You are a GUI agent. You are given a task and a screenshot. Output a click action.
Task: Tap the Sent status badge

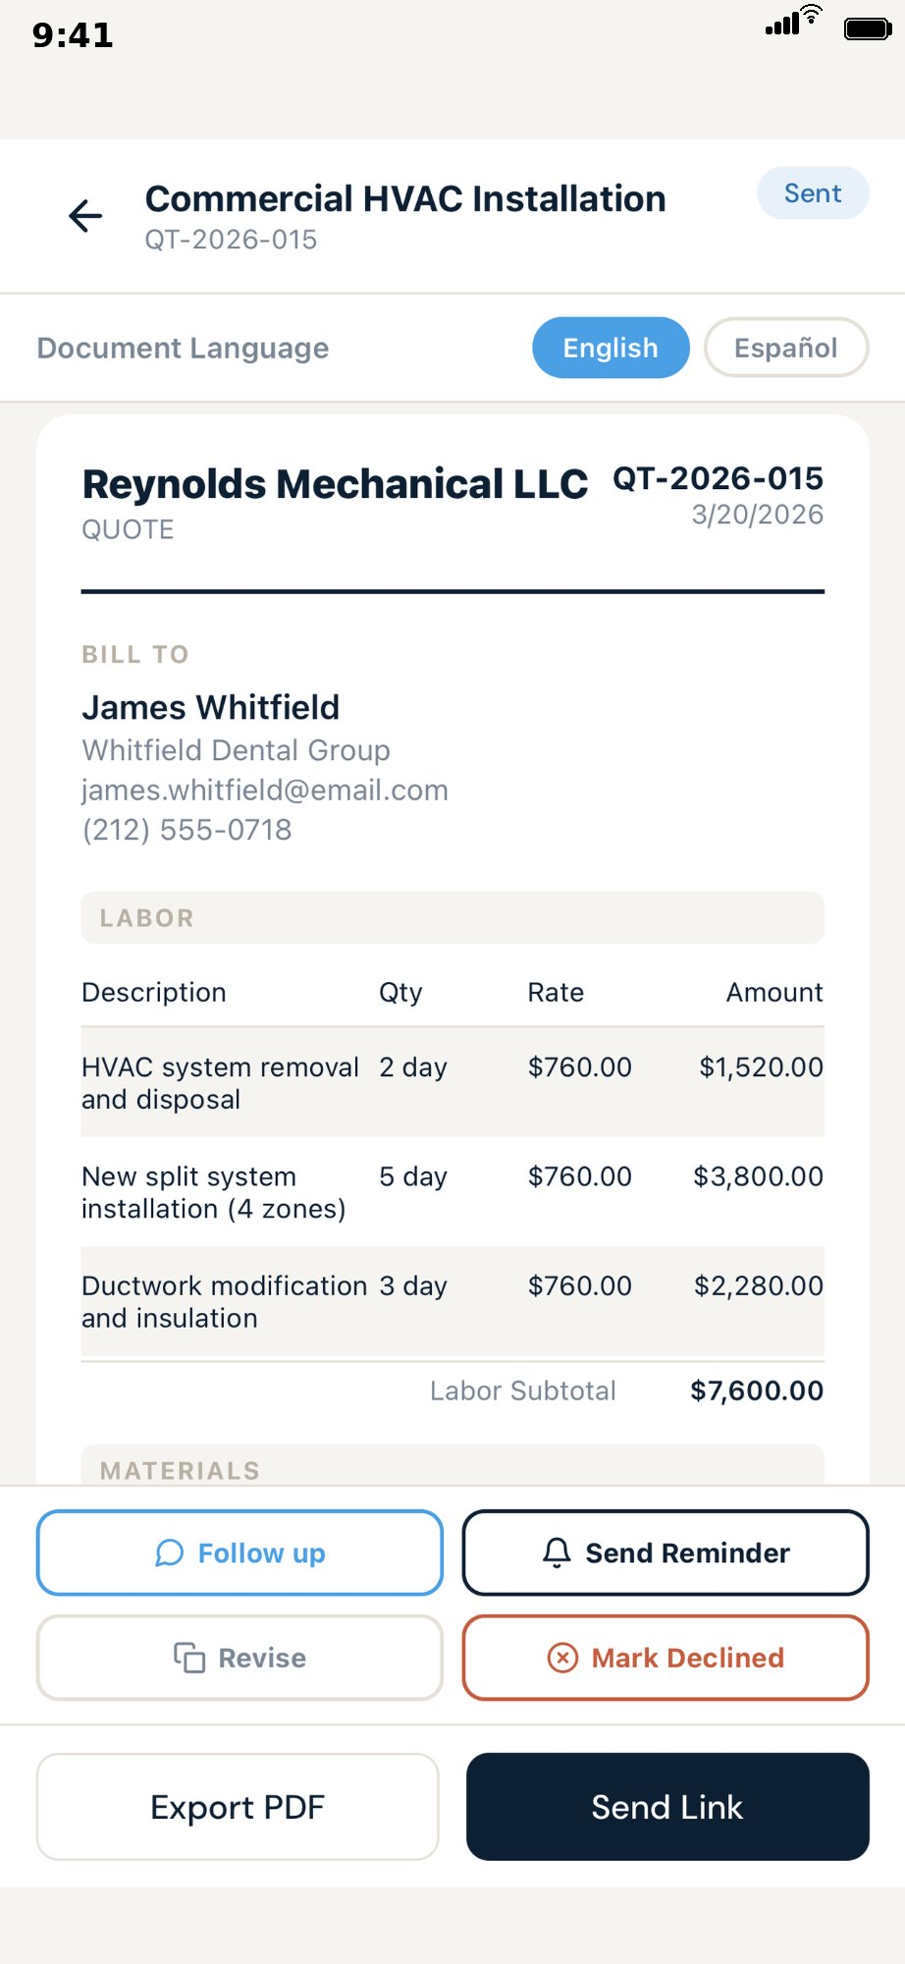coord(812,193)
